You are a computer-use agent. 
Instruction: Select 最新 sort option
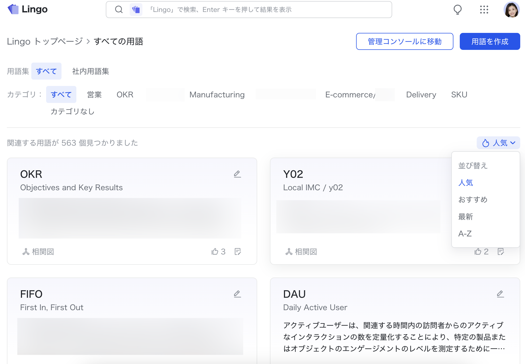coord(466,217)
